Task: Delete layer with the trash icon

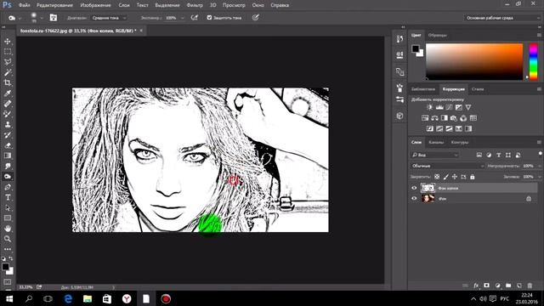Action: click(x=530, y=286)
